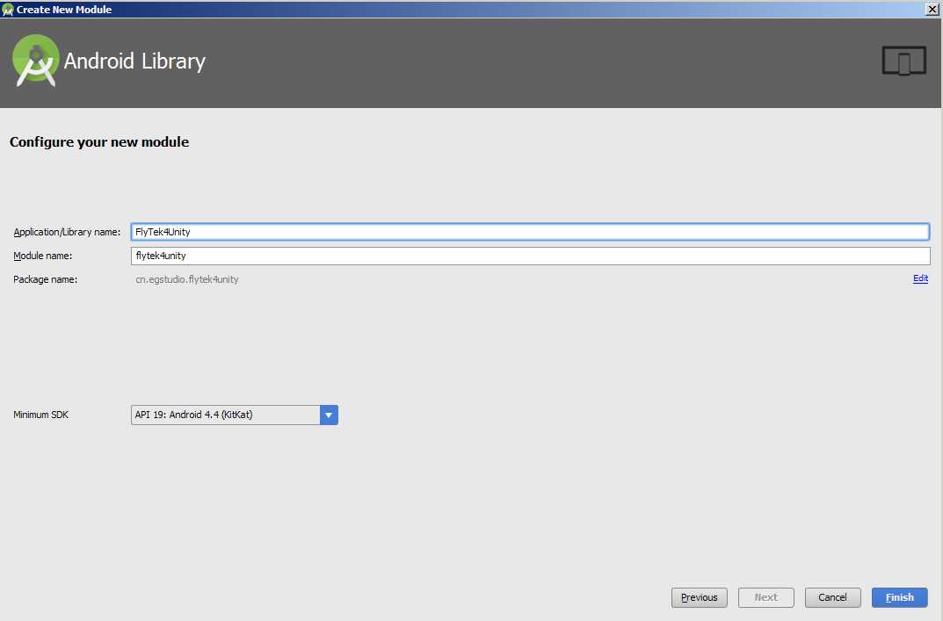943x621 pixels.
Task: Focus the Module name input field
Action: pyautogui.click(x=530, y=256)
